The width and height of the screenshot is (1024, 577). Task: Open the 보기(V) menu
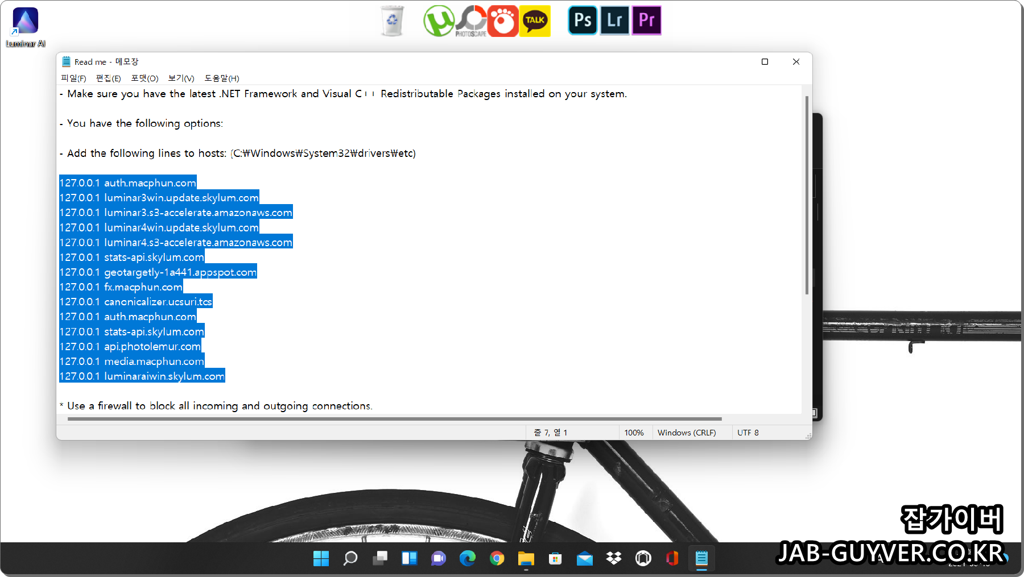pyautogui.click(x=181, y=78)
